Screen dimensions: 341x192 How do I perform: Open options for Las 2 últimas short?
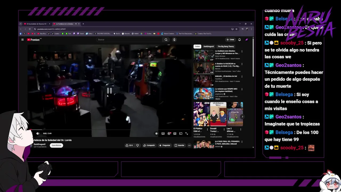coord(241,129)
